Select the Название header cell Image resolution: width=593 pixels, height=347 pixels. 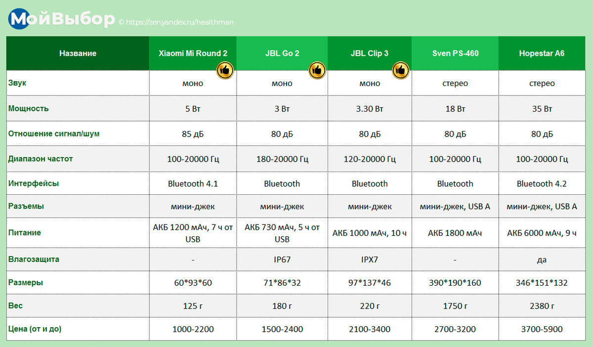click(78, 53)
